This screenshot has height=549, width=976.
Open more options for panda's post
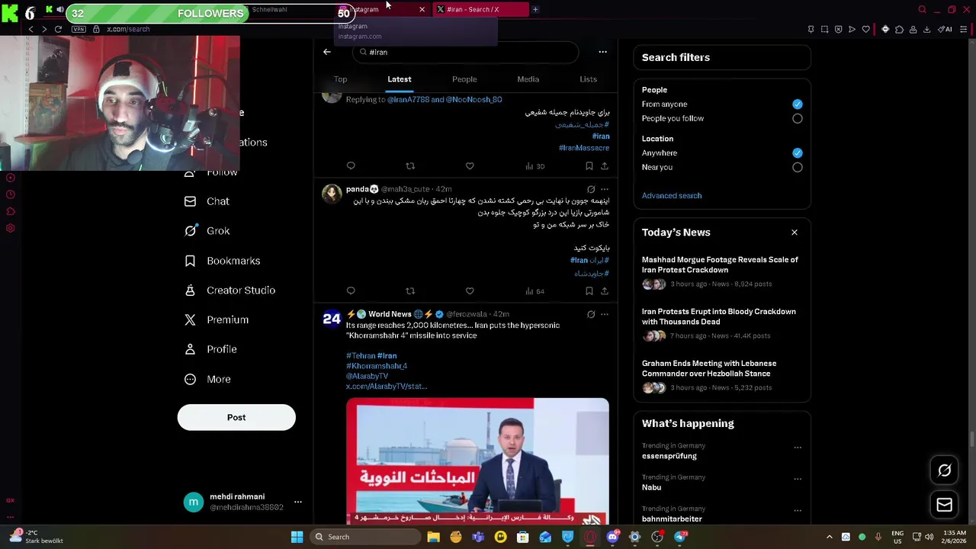click(x=605, y=189)
